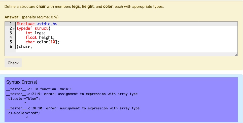
Task: Place cursor in 'int legs;' line
Action: click(36, 33)
